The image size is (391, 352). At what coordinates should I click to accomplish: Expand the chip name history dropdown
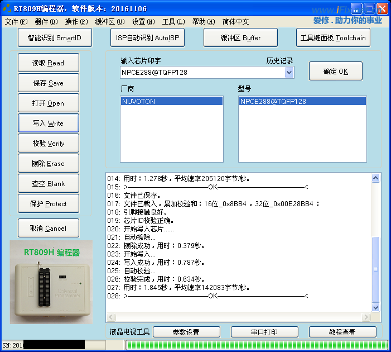[x=289, y=72]
